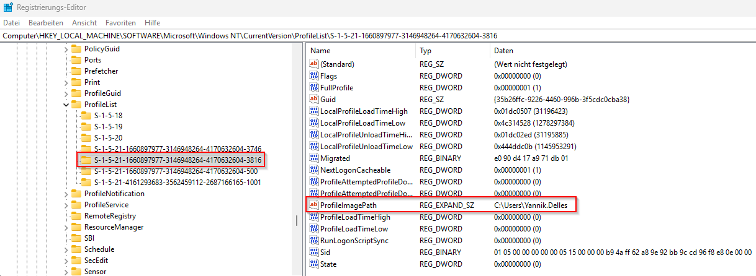The image size is (756, 276).
Task: Click the Migrated binary value icon
Action: click(x=313, y=158)
